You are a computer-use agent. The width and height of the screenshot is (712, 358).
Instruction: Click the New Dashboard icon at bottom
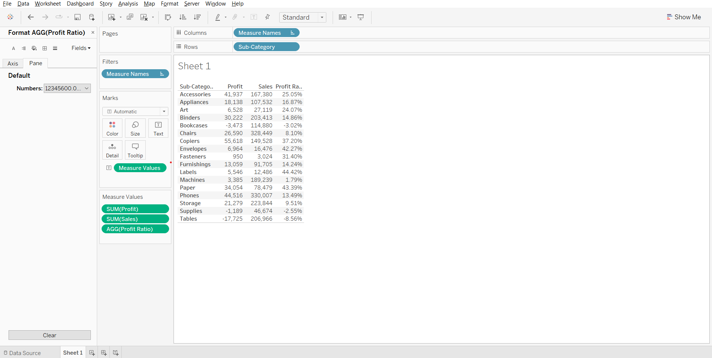tap(104, 353)
